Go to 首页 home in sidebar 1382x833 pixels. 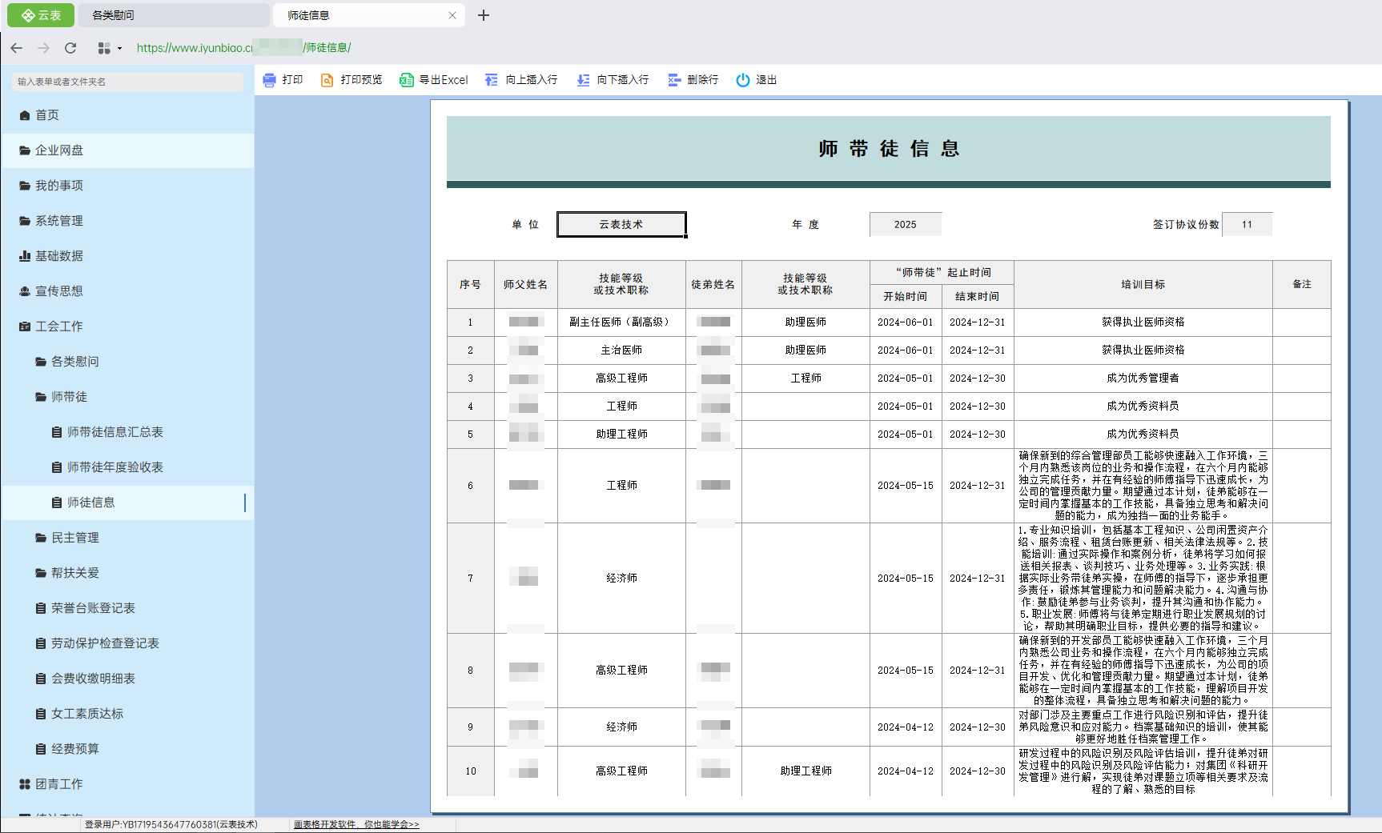point(46,115)
